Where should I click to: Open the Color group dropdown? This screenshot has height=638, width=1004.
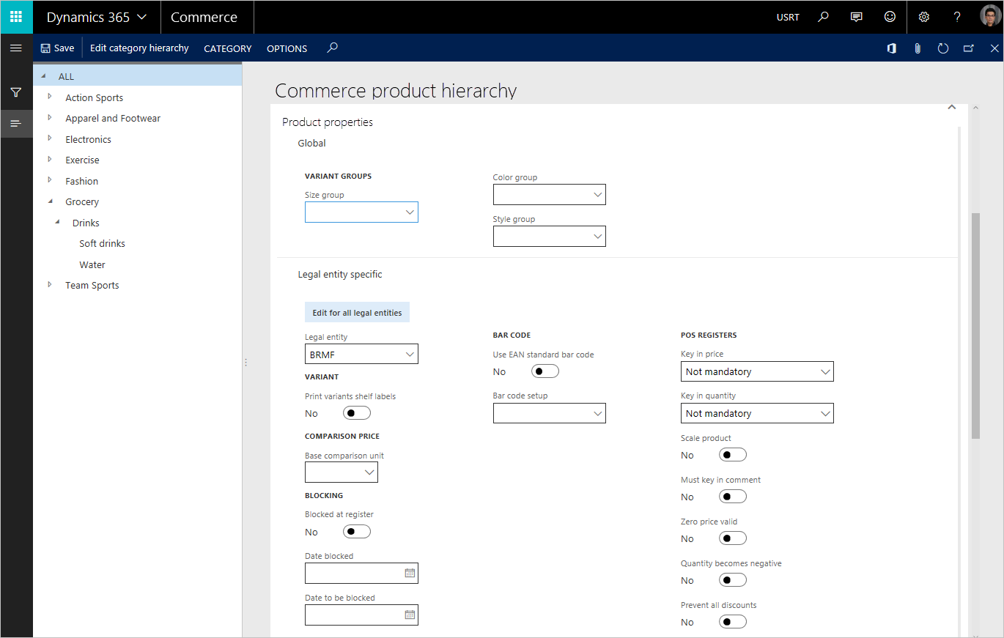tap(550, 194)
